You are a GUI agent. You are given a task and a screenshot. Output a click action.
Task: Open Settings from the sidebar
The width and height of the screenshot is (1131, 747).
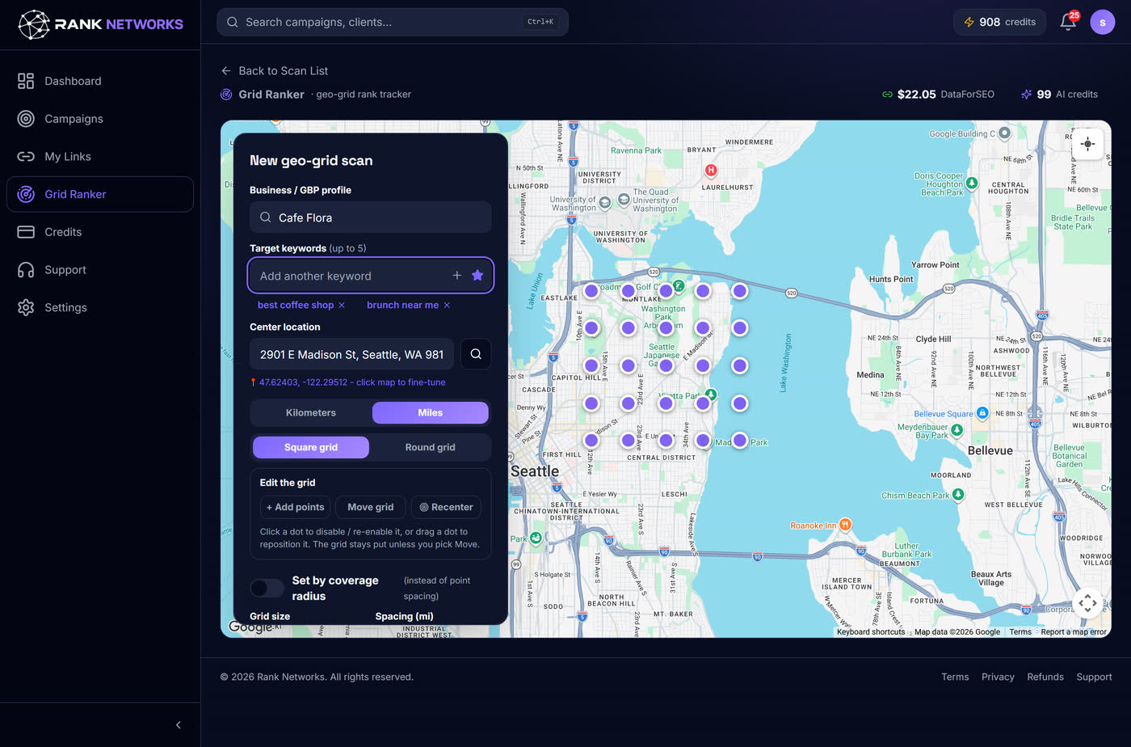[100, 308]
